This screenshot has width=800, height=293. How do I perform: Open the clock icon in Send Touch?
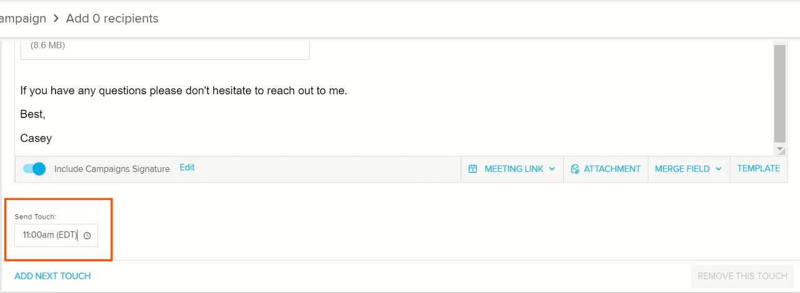(87, 236)
